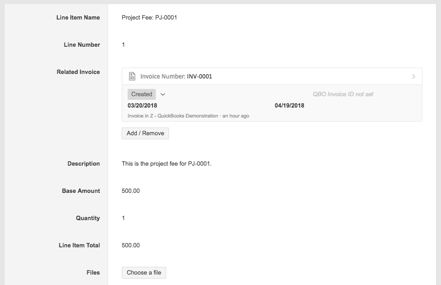Open the INV-0001 invoice link

pyautogui.click(x=199, y=76)
